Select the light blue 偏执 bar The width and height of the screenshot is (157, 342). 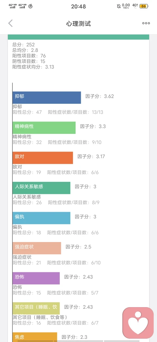point(42,218)
